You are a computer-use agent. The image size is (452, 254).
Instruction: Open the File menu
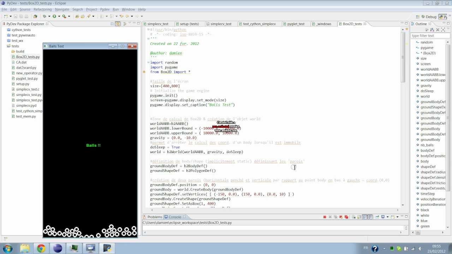[4, 10]
